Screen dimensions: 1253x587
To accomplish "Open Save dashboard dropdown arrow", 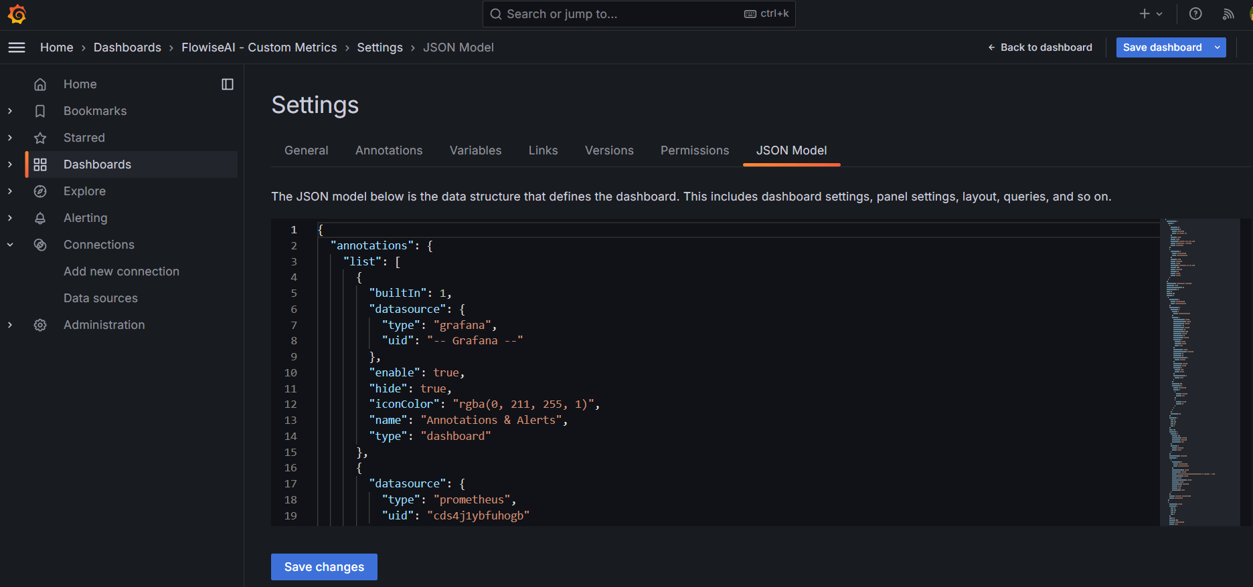I will click(x=1218, y=47).
